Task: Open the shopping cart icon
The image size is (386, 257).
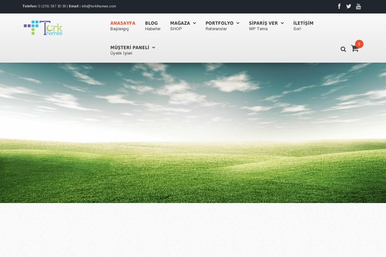Action: click(354, 49)
